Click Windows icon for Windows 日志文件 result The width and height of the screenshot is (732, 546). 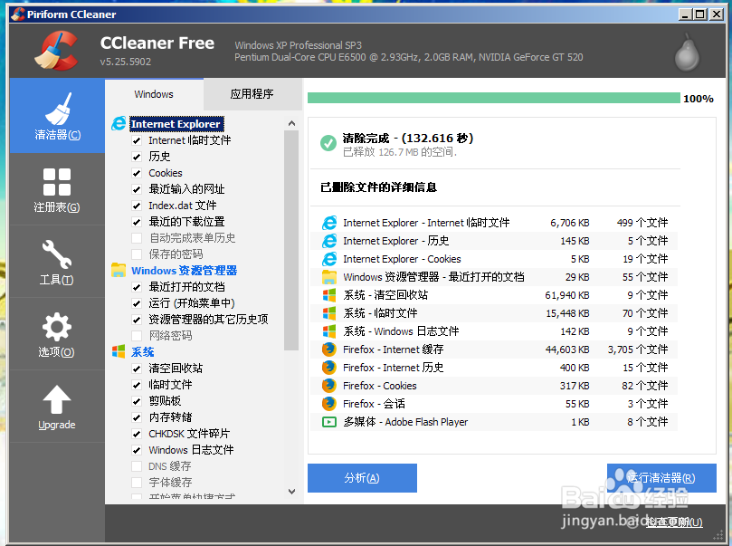point(329,331)
